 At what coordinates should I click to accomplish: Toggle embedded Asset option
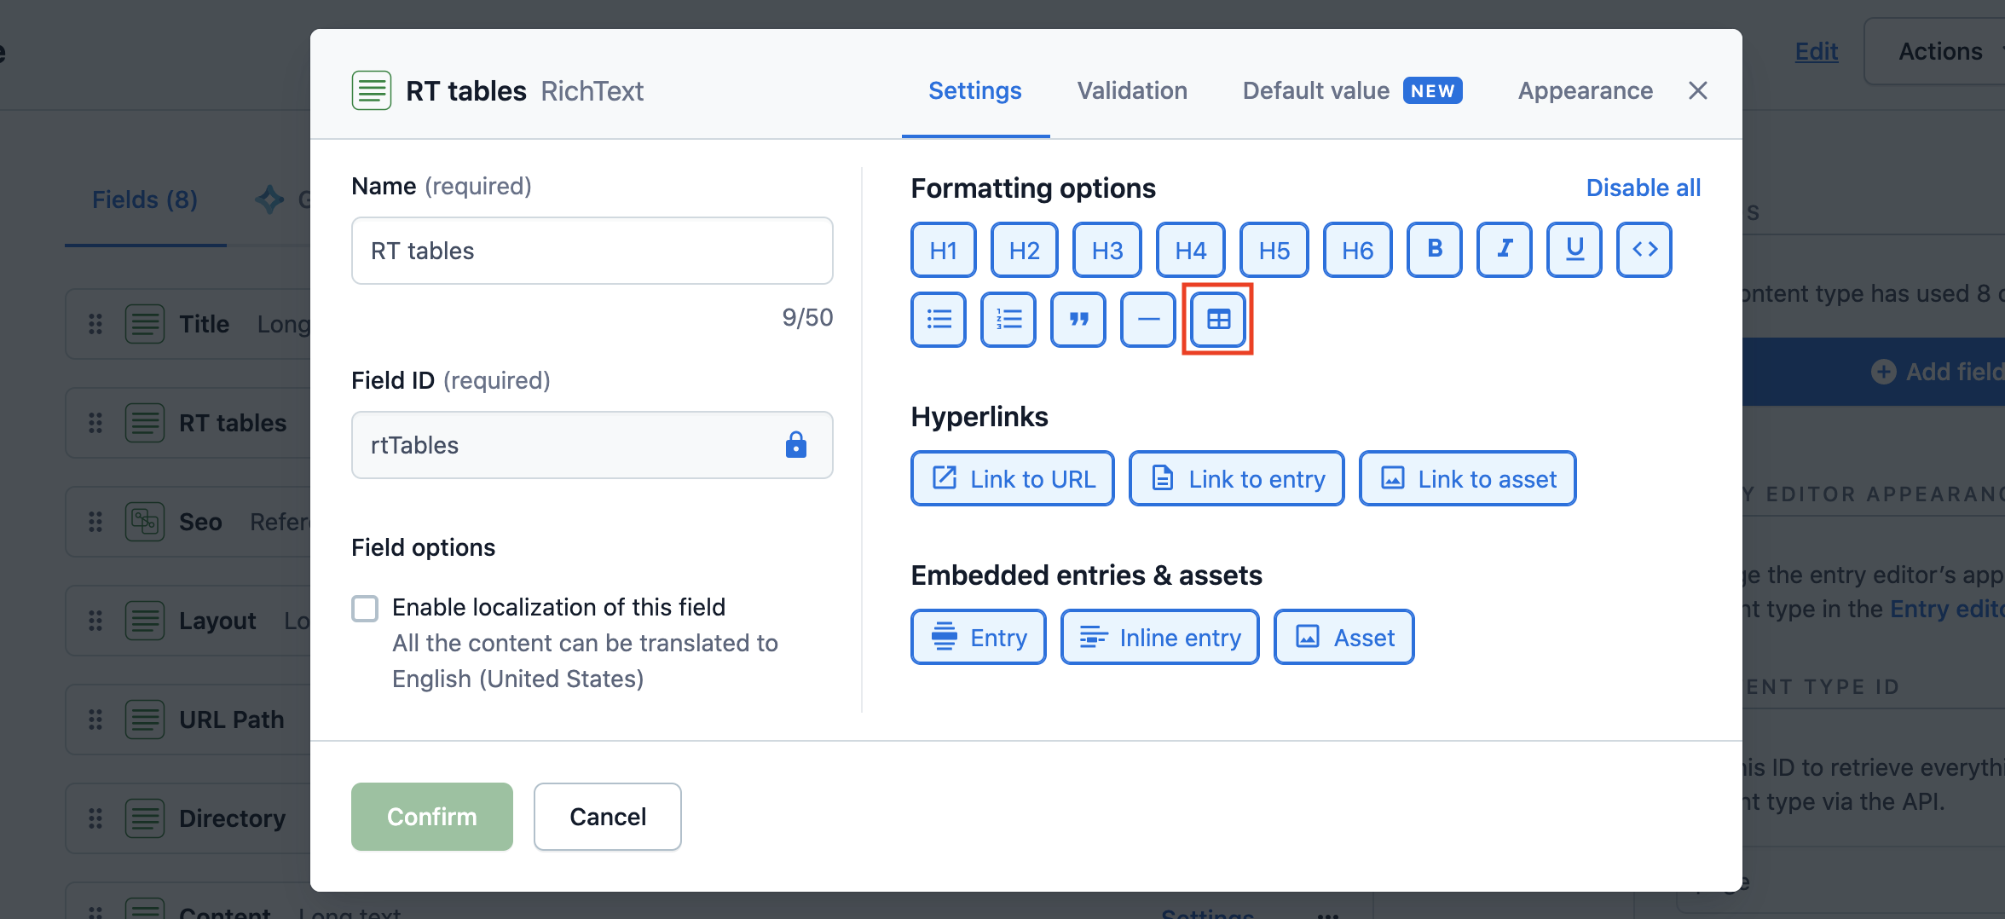(x=1344, y=637)
